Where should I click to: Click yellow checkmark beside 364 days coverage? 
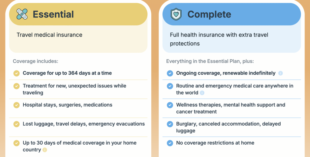17,73
